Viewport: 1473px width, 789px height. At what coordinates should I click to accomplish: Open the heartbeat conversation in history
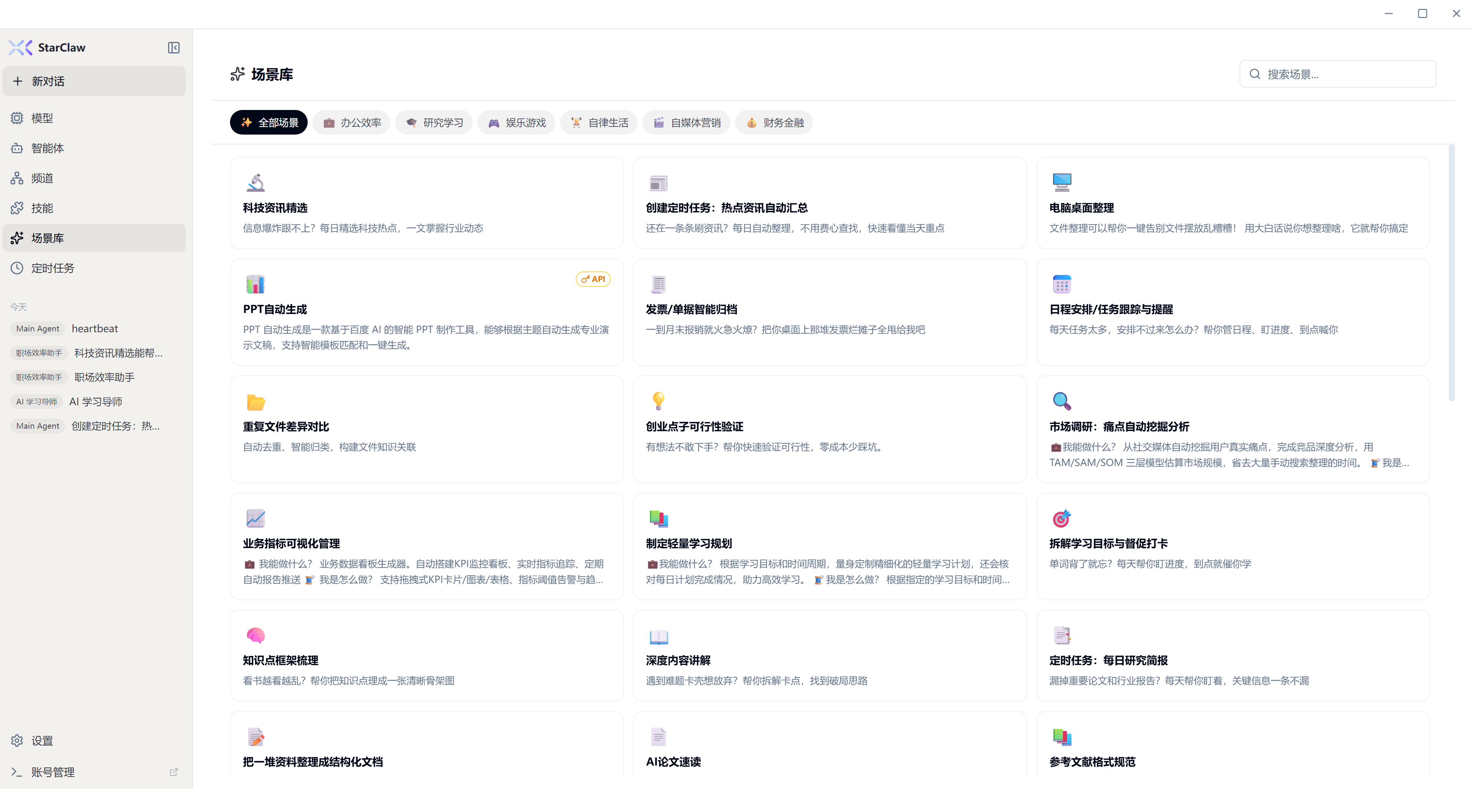click(x=94, y=329)
